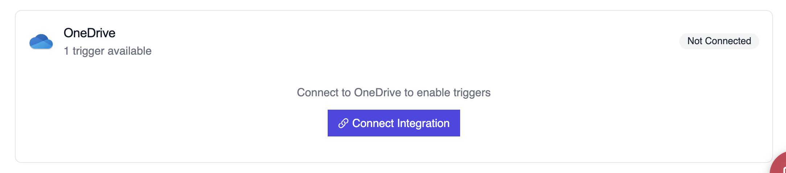786x173 pixels.
Task: Select the OneDrive integration title
Action: (89, 33)
